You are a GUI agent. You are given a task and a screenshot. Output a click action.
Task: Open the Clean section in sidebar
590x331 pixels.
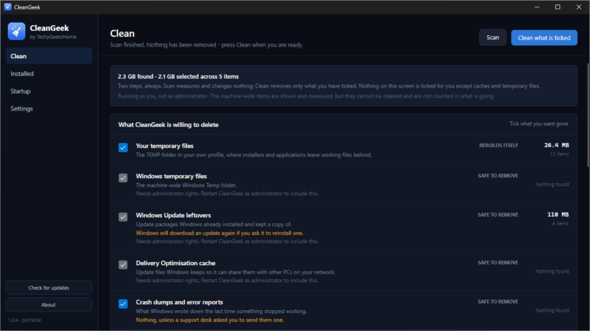(x=49, y=56)
